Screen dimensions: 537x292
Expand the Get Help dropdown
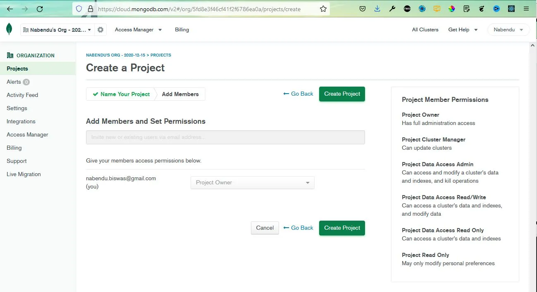[463, 30]
